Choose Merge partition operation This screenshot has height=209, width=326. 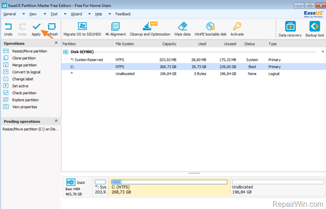[x=24, y=65]
